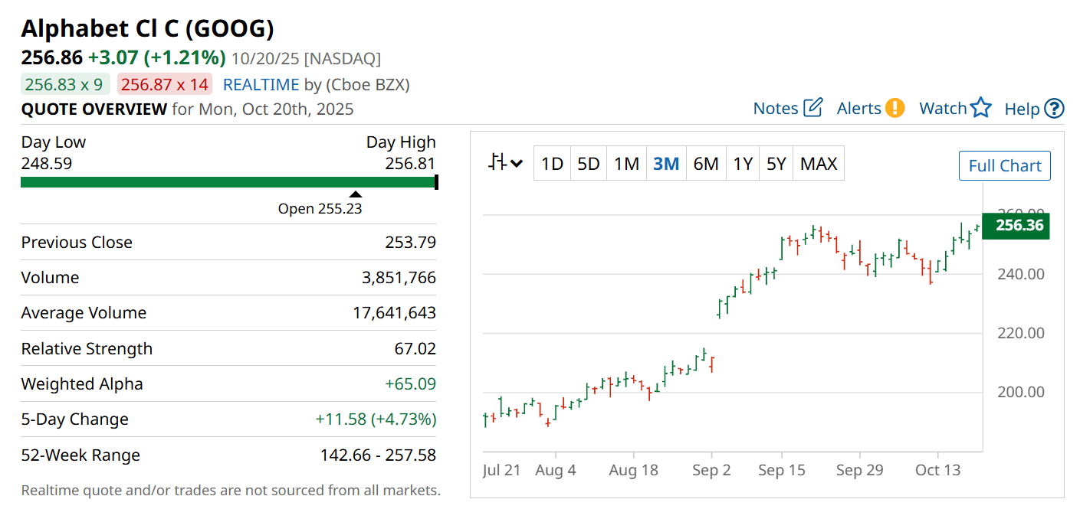Image resolution: width=1080 pixels, height=522 pixels.
Task: Switch to 6M chart view
Action: tap(706, 164)
